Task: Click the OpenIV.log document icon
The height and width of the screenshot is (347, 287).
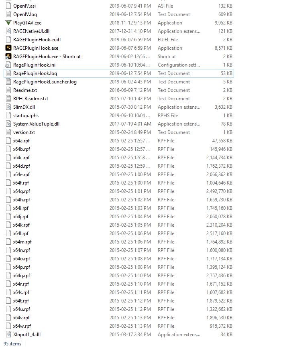Action: tap(8, 14)
